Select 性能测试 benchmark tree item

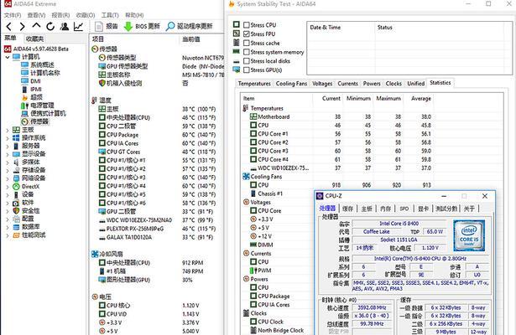[29, 235]
